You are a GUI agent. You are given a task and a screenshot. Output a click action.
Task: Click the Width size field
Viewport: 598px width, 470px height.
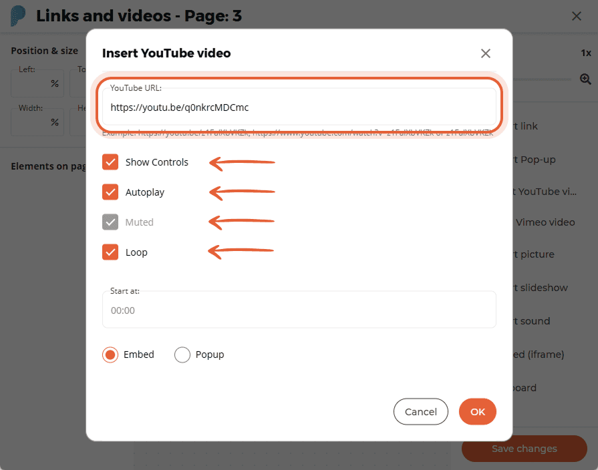click(x=37, y=122)
